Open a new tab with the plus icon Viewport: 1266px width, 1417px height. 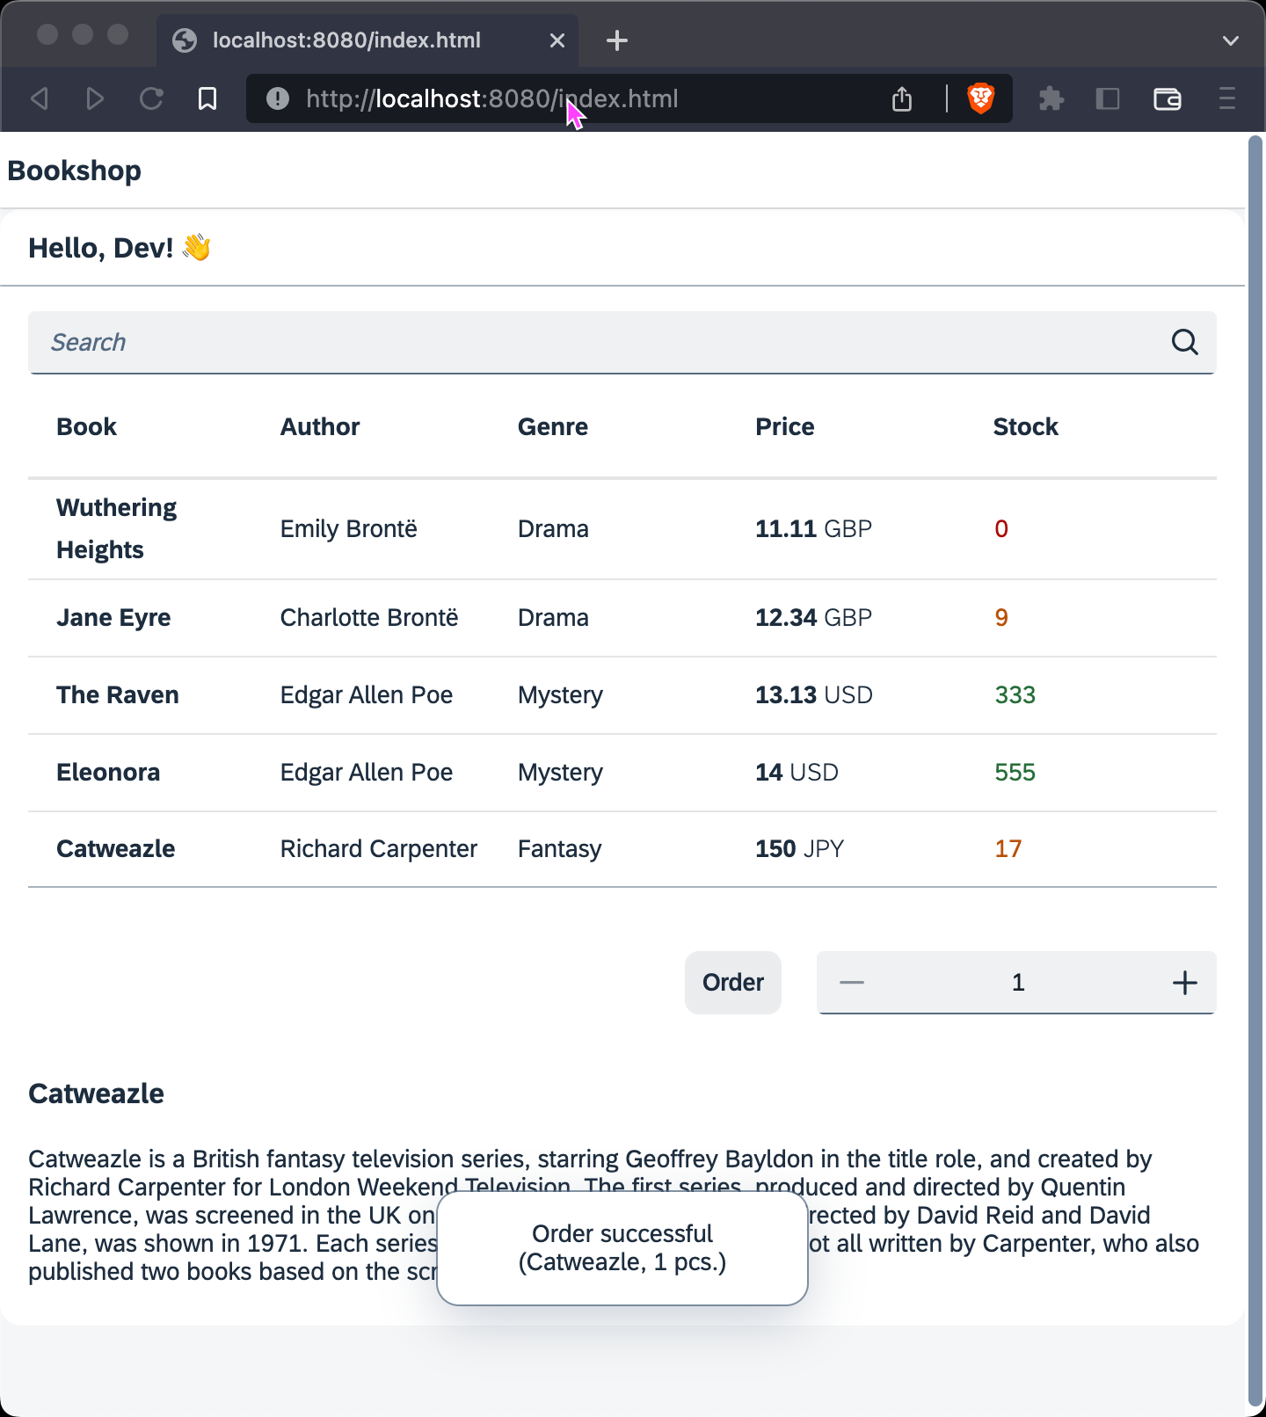(617, 40)
